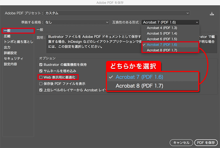Select Acrobat 5 (PDF 1.4) option
This screenshot has height=148, width=220.
coord(162,33)
